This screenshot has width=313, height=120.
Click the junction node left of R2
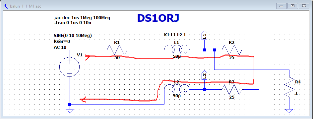[x=214, y=50]
